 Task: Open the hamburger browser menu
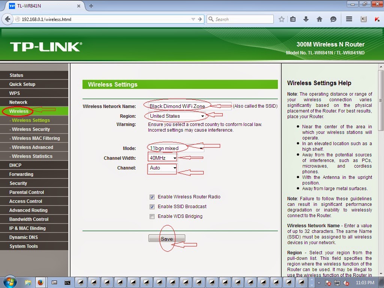349,19
